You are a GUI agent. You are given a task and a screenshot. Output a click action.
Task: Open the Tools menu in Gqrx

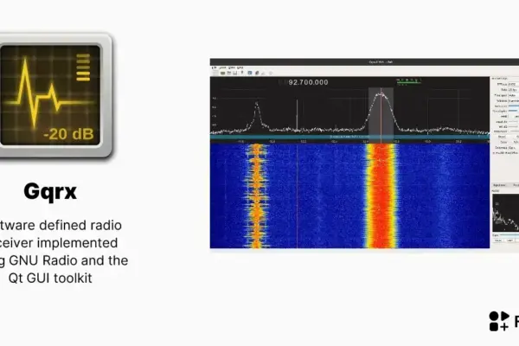tap(222, 67)
